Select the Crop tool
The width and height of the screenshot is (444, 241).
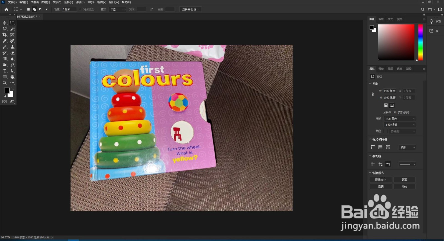[x=5, y=35]
